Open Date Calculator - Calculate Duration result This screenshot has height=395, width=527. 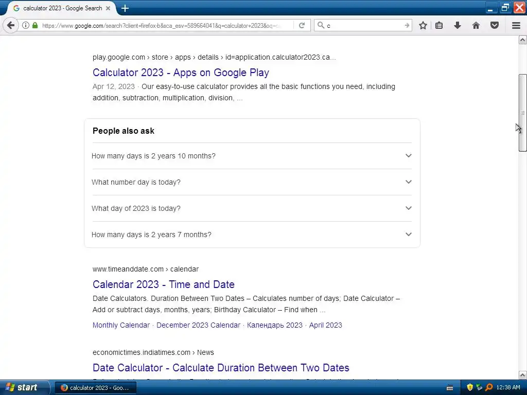pyautogui.click(x=221, y=368)
